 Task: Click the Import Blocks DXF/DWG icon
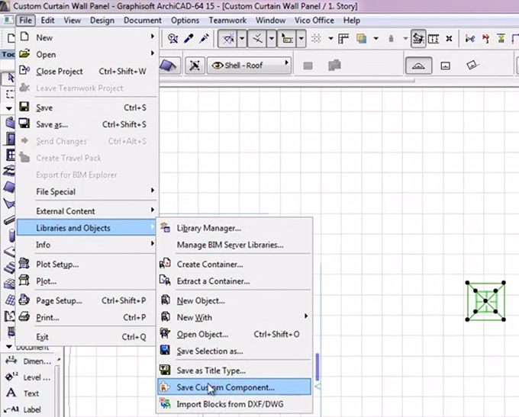point(165,403)
